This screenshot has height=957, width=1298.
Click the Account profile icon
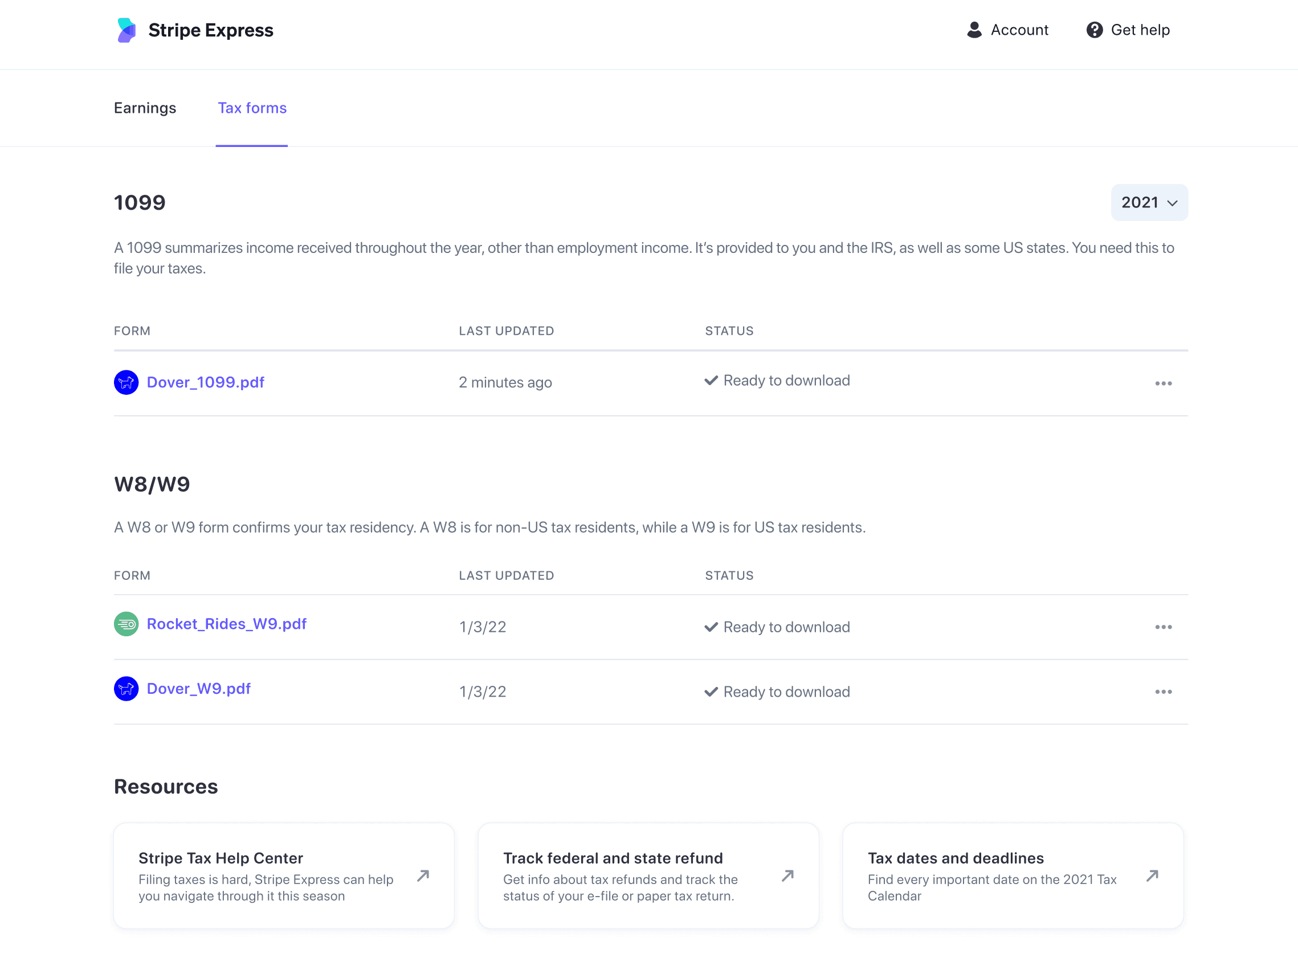click(x=973, y=29)
